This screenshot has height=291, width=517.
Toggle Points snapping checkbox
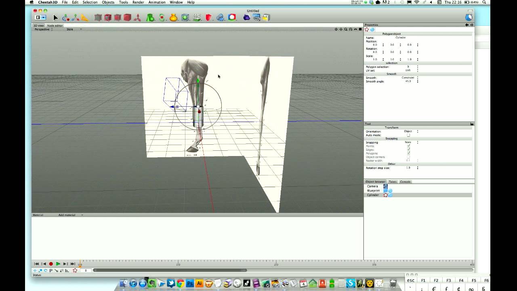coord(408,146)
